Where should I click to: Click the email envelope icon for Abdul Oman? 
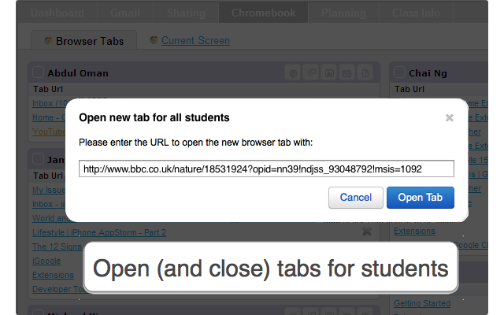pyautogui.click(x=346, y=73)
